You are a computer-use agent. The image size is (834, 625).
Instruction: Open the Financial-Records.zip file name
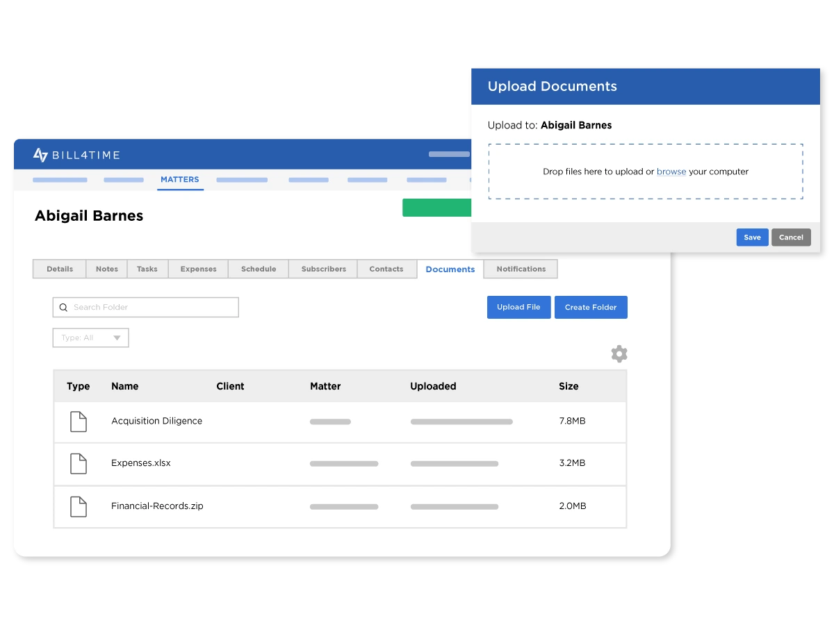coord(157,506)
